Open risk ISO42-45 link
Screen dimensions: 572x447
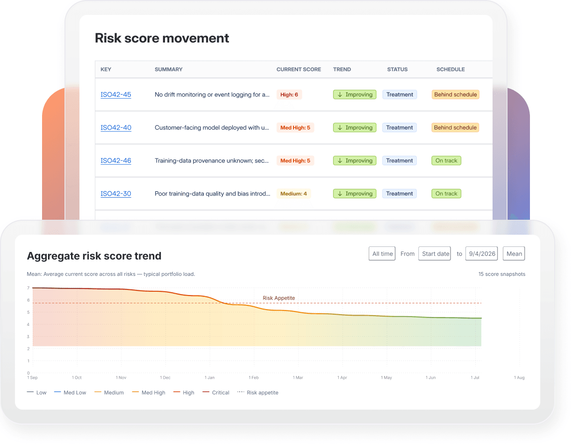[116, 94]
